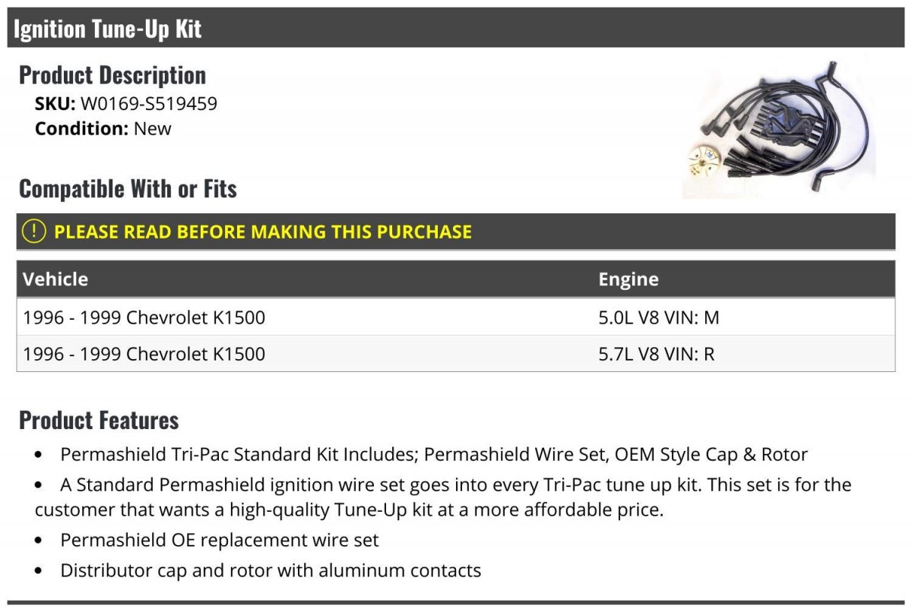Click the Standard Permashield ignition wire set paragraph

(443, 497)
